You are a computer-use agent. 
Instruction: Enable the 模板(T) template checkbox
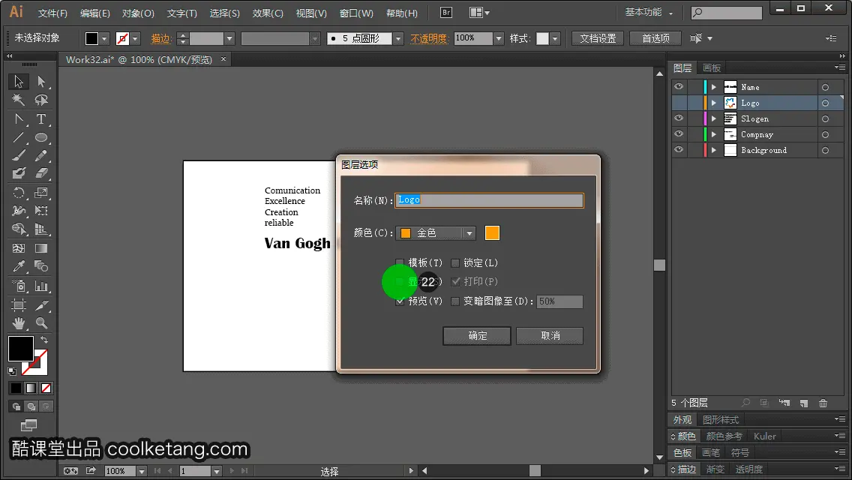[400, 263]
